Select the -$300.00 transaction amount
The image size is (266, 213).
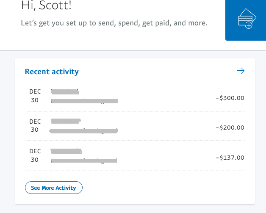point(230,98)
